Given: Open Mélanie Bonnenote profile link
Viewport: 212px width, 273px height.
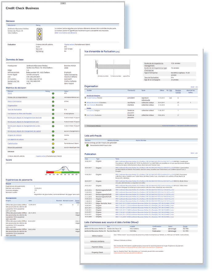Looking at the screenshot, I should pyautogui.click(x=93, y=103).
